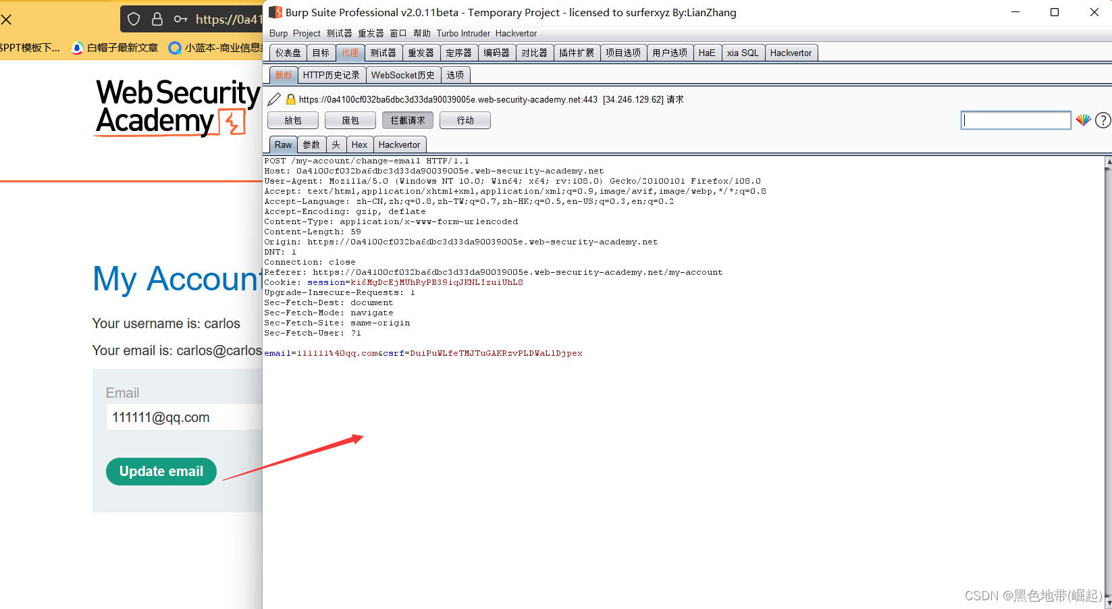
Task: Open the question mark help icon in Burp
Action: 1103,120
